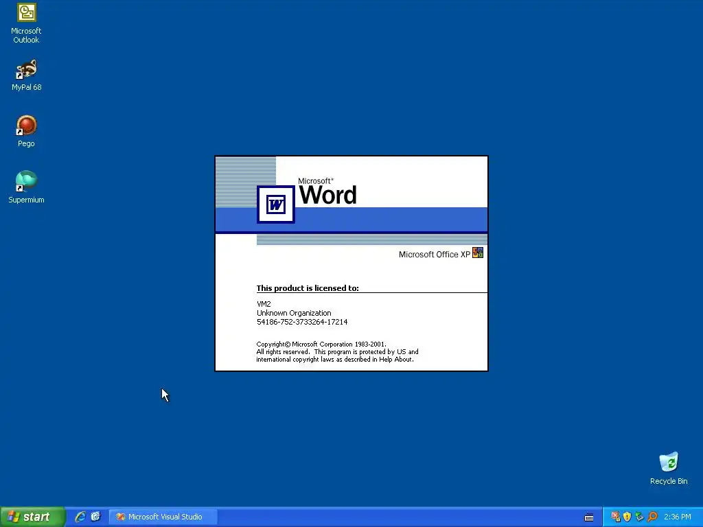Click the orange magnifier tray icon
The height and width of the screenshot is (527, 703).
(x=652, y=517)
